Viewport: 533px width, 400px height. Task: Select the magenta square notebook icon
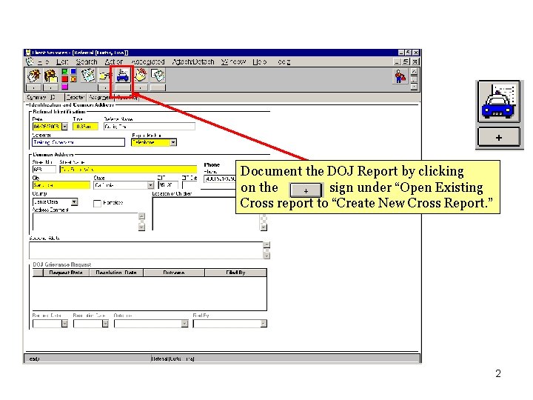point(64,87)
